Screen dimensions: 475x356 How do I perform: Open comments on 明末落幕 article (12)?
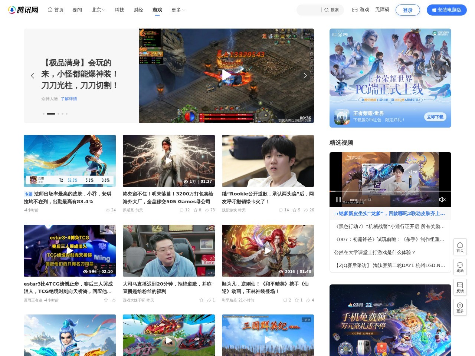[185, 210]
